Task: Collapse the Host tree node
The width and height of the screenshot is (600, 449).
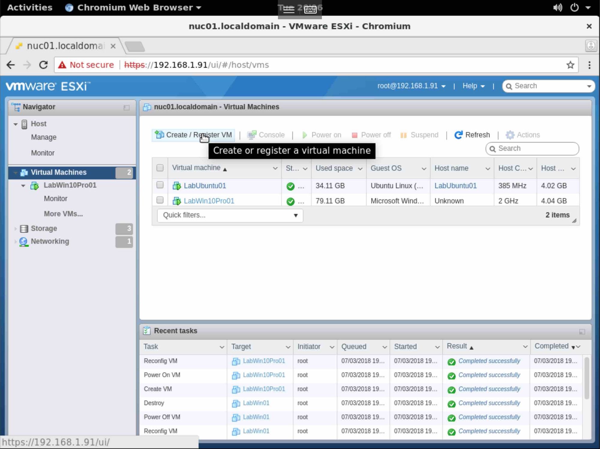Action: pos(16,124)
